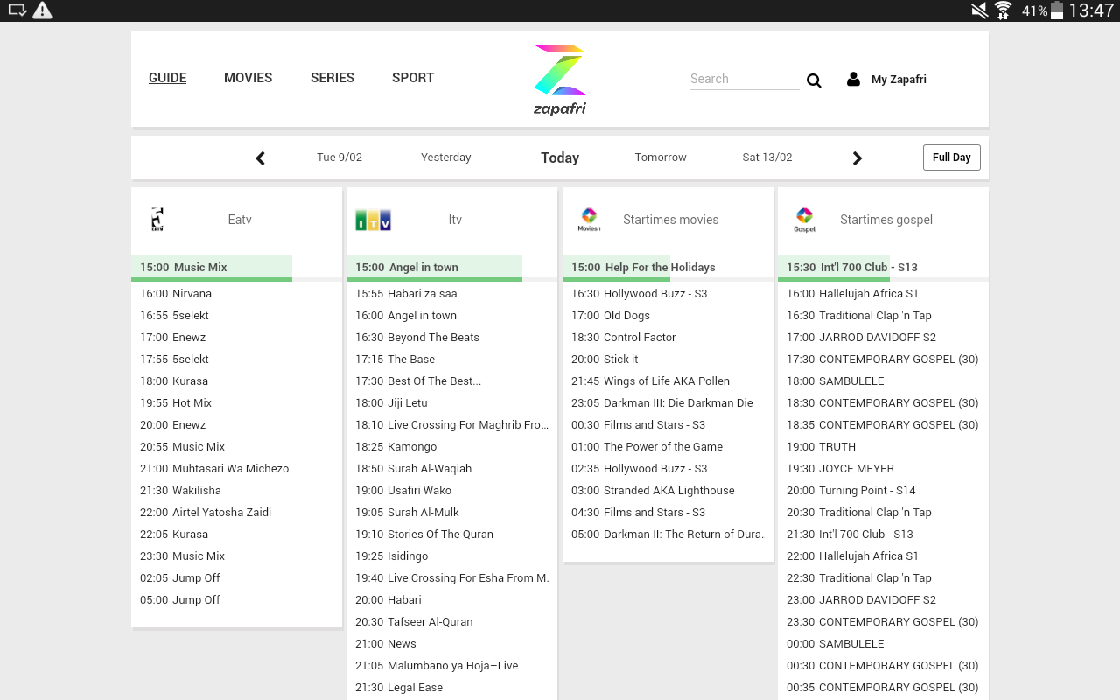Viewport: 1120px width, 700px height.
Task: Click the search magnifier icon
Action: pyautogui.click(x=814, y=80)
